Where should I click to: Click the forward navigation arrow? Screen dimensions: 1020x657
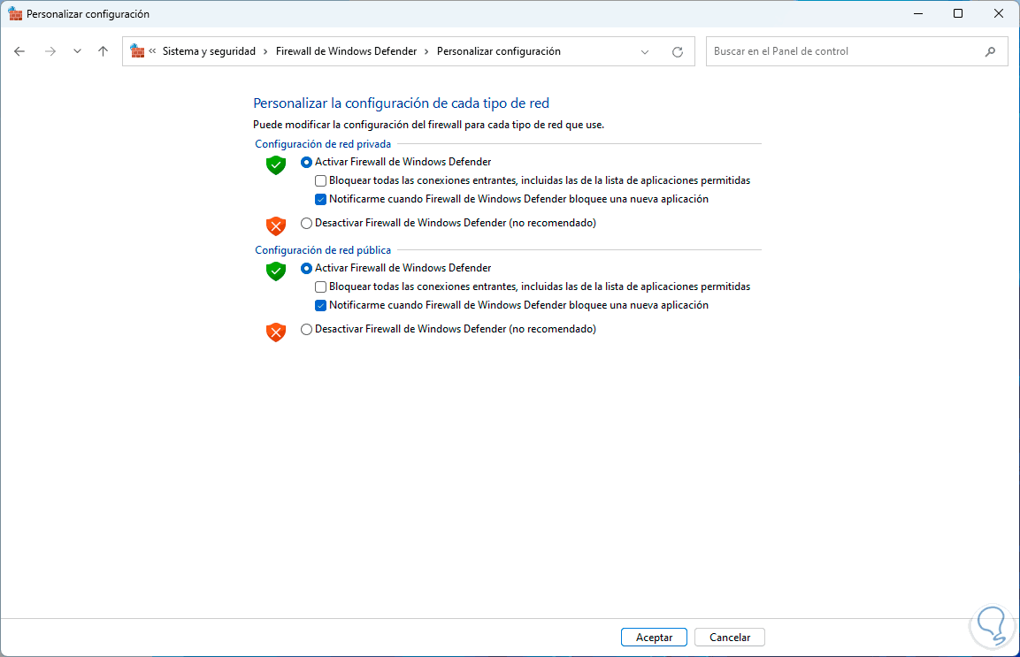coord(50,51)
